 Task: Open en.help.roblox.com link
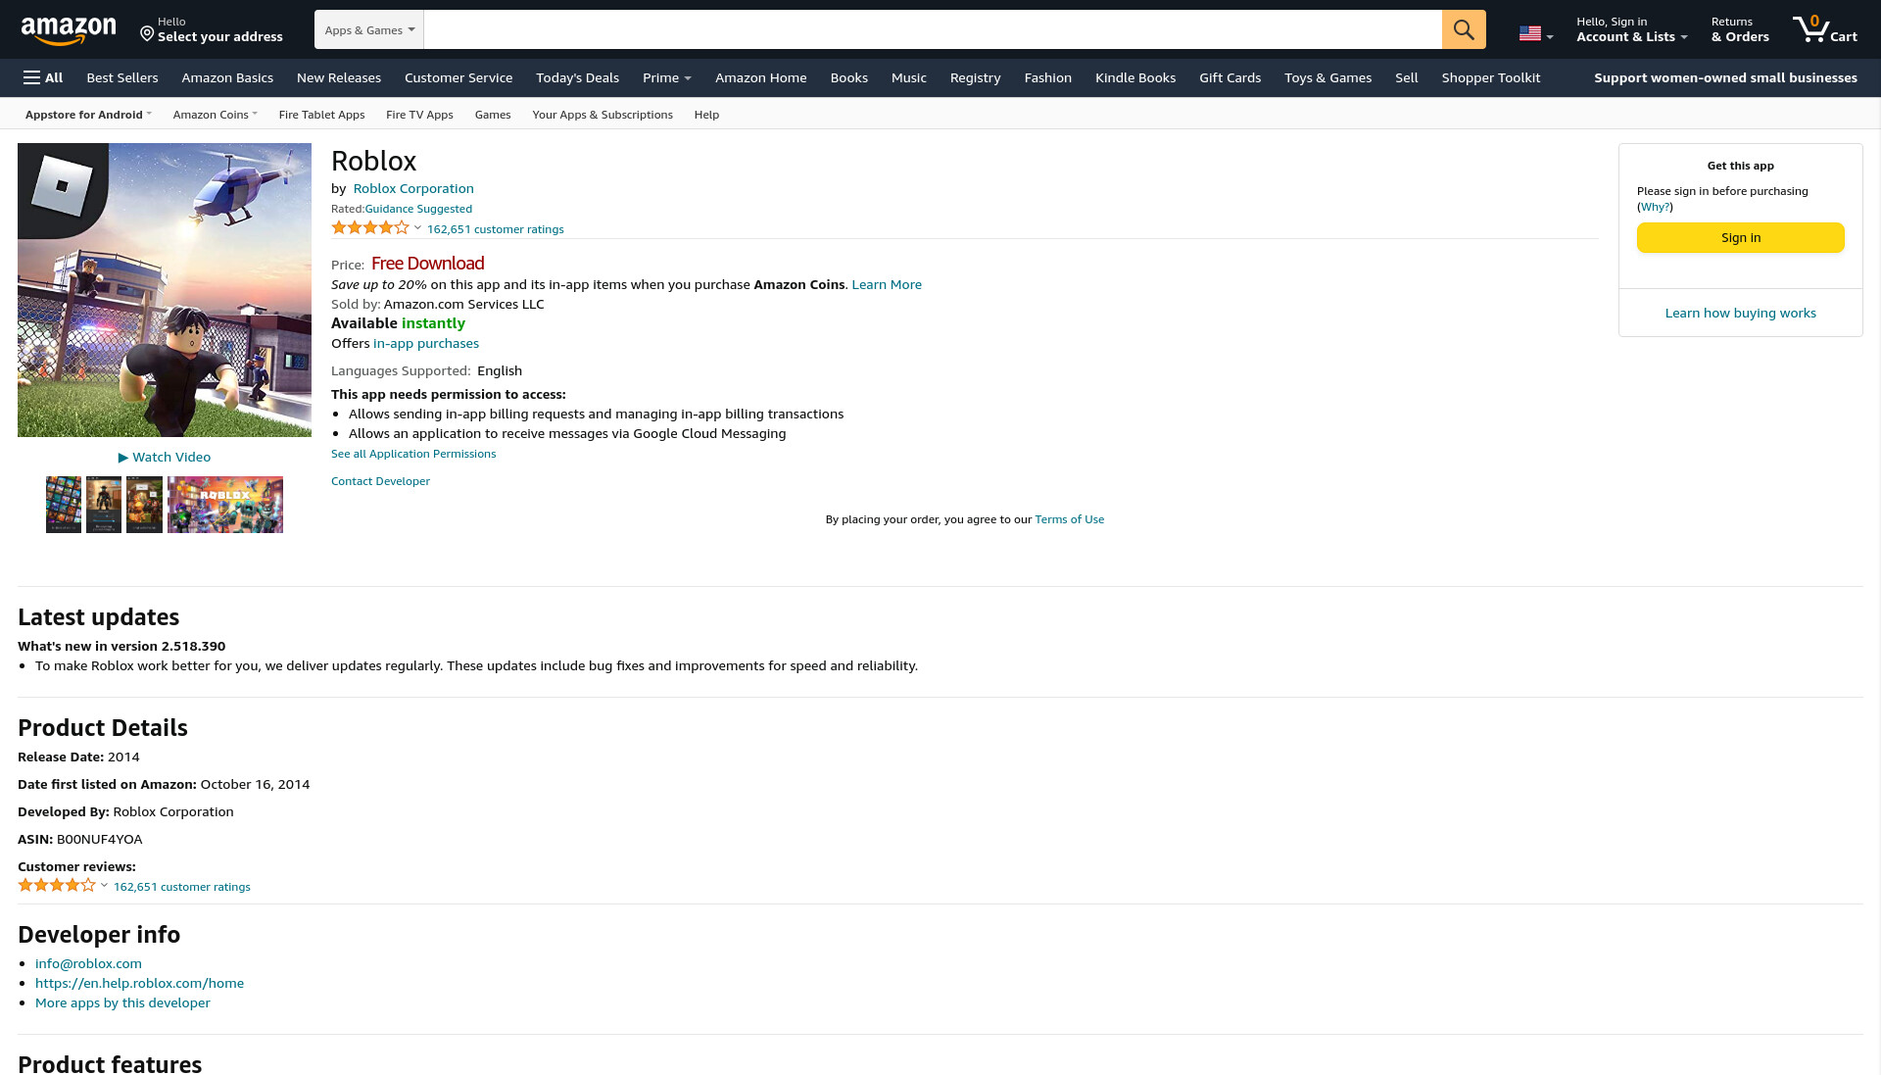[139, 983]
